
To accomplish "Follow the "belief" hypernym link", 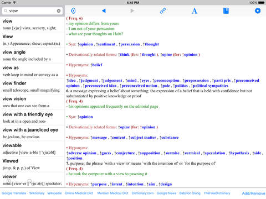I will pos(96,65).
